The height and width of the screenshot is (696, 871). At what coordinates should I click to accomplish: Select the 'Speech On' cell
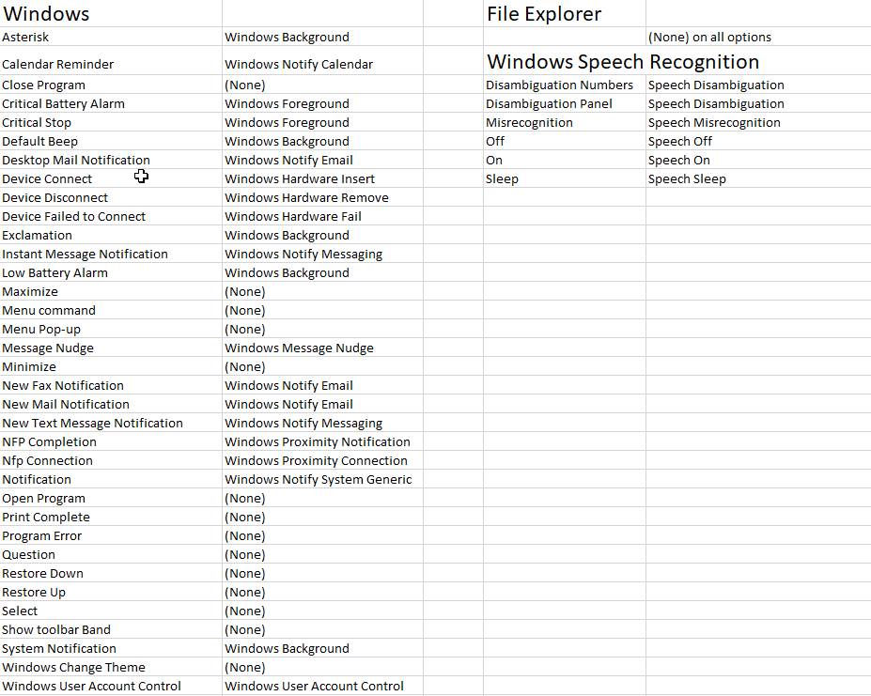pyautogui.click(x=758, y=160)
